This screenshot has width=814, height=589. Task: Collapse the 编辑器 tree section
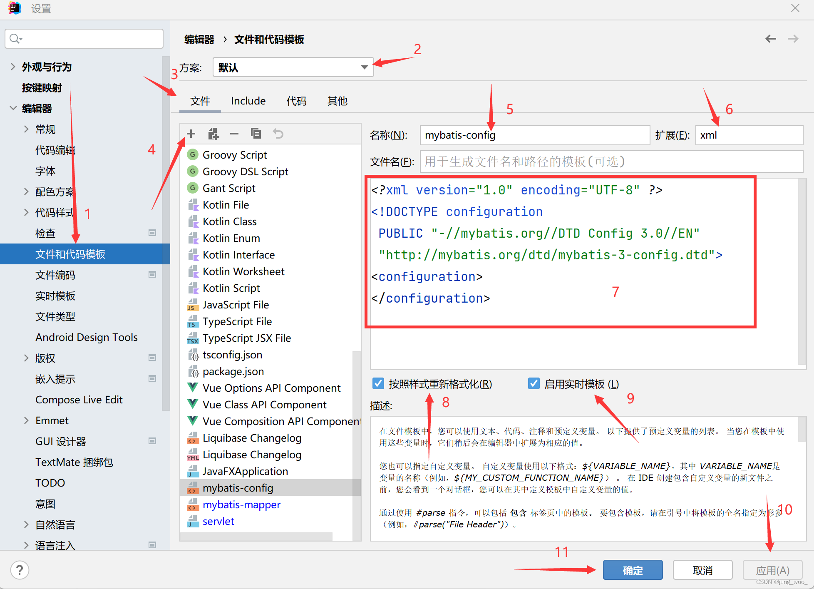coord(13,108)
